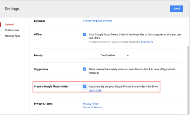Switch to Manage Apps tab
The image size is (190, 115).
(x=12, y=36)
